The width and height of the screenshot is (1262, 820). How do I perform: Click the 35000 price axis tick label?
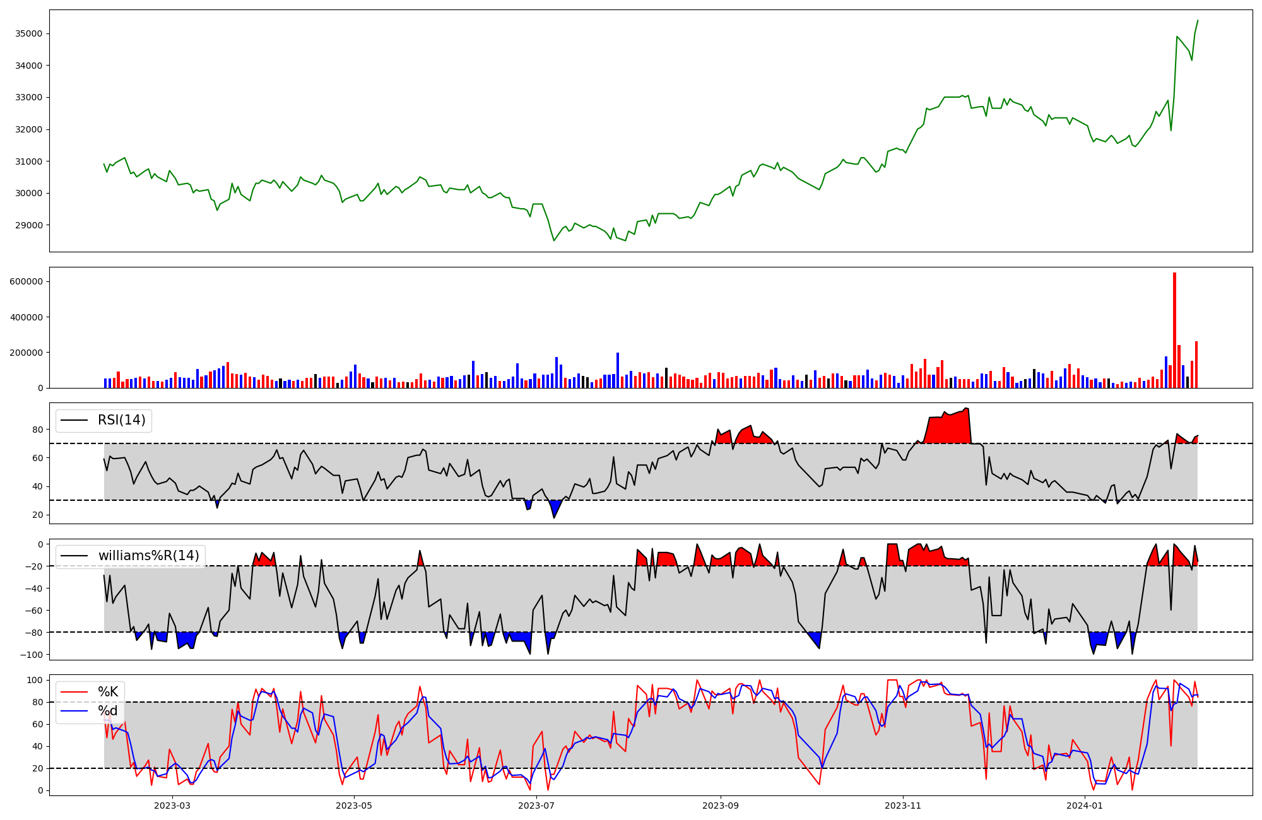(28, 33)
